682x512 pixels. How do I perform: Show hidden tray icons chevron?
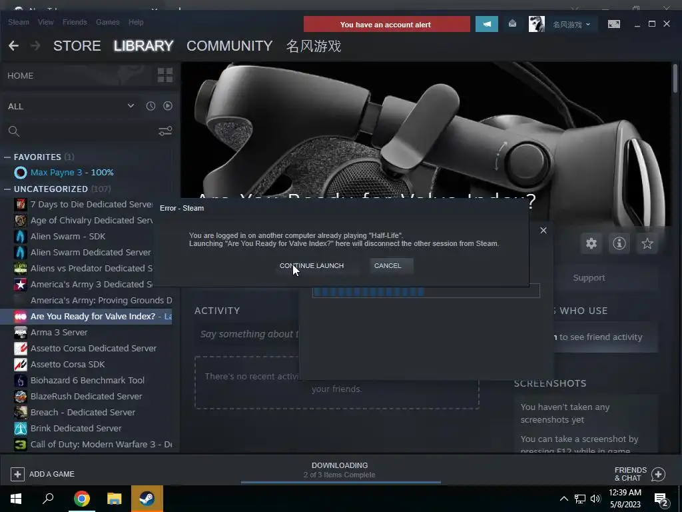(563, 499)
